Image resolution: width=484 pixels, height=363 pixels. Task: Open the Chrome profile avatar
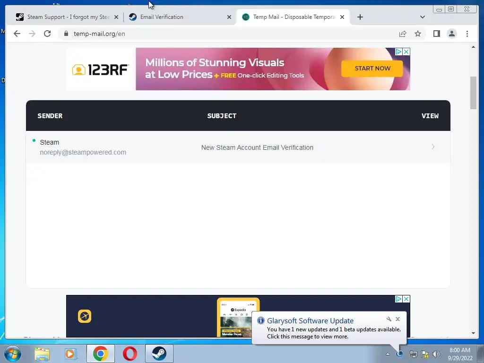451,34
